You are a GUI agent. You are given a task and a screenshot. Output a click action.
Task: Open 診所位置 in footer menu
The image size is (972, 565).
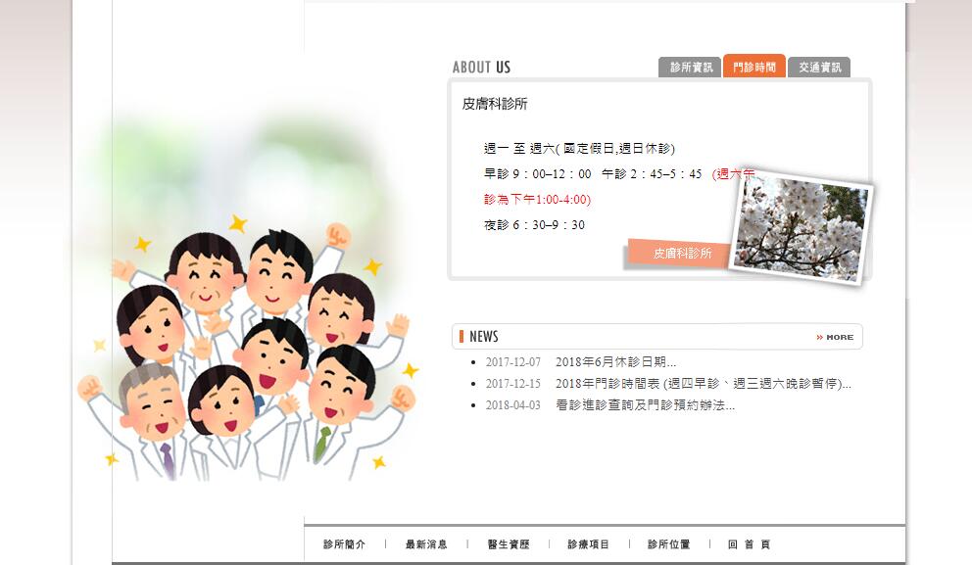669,543
